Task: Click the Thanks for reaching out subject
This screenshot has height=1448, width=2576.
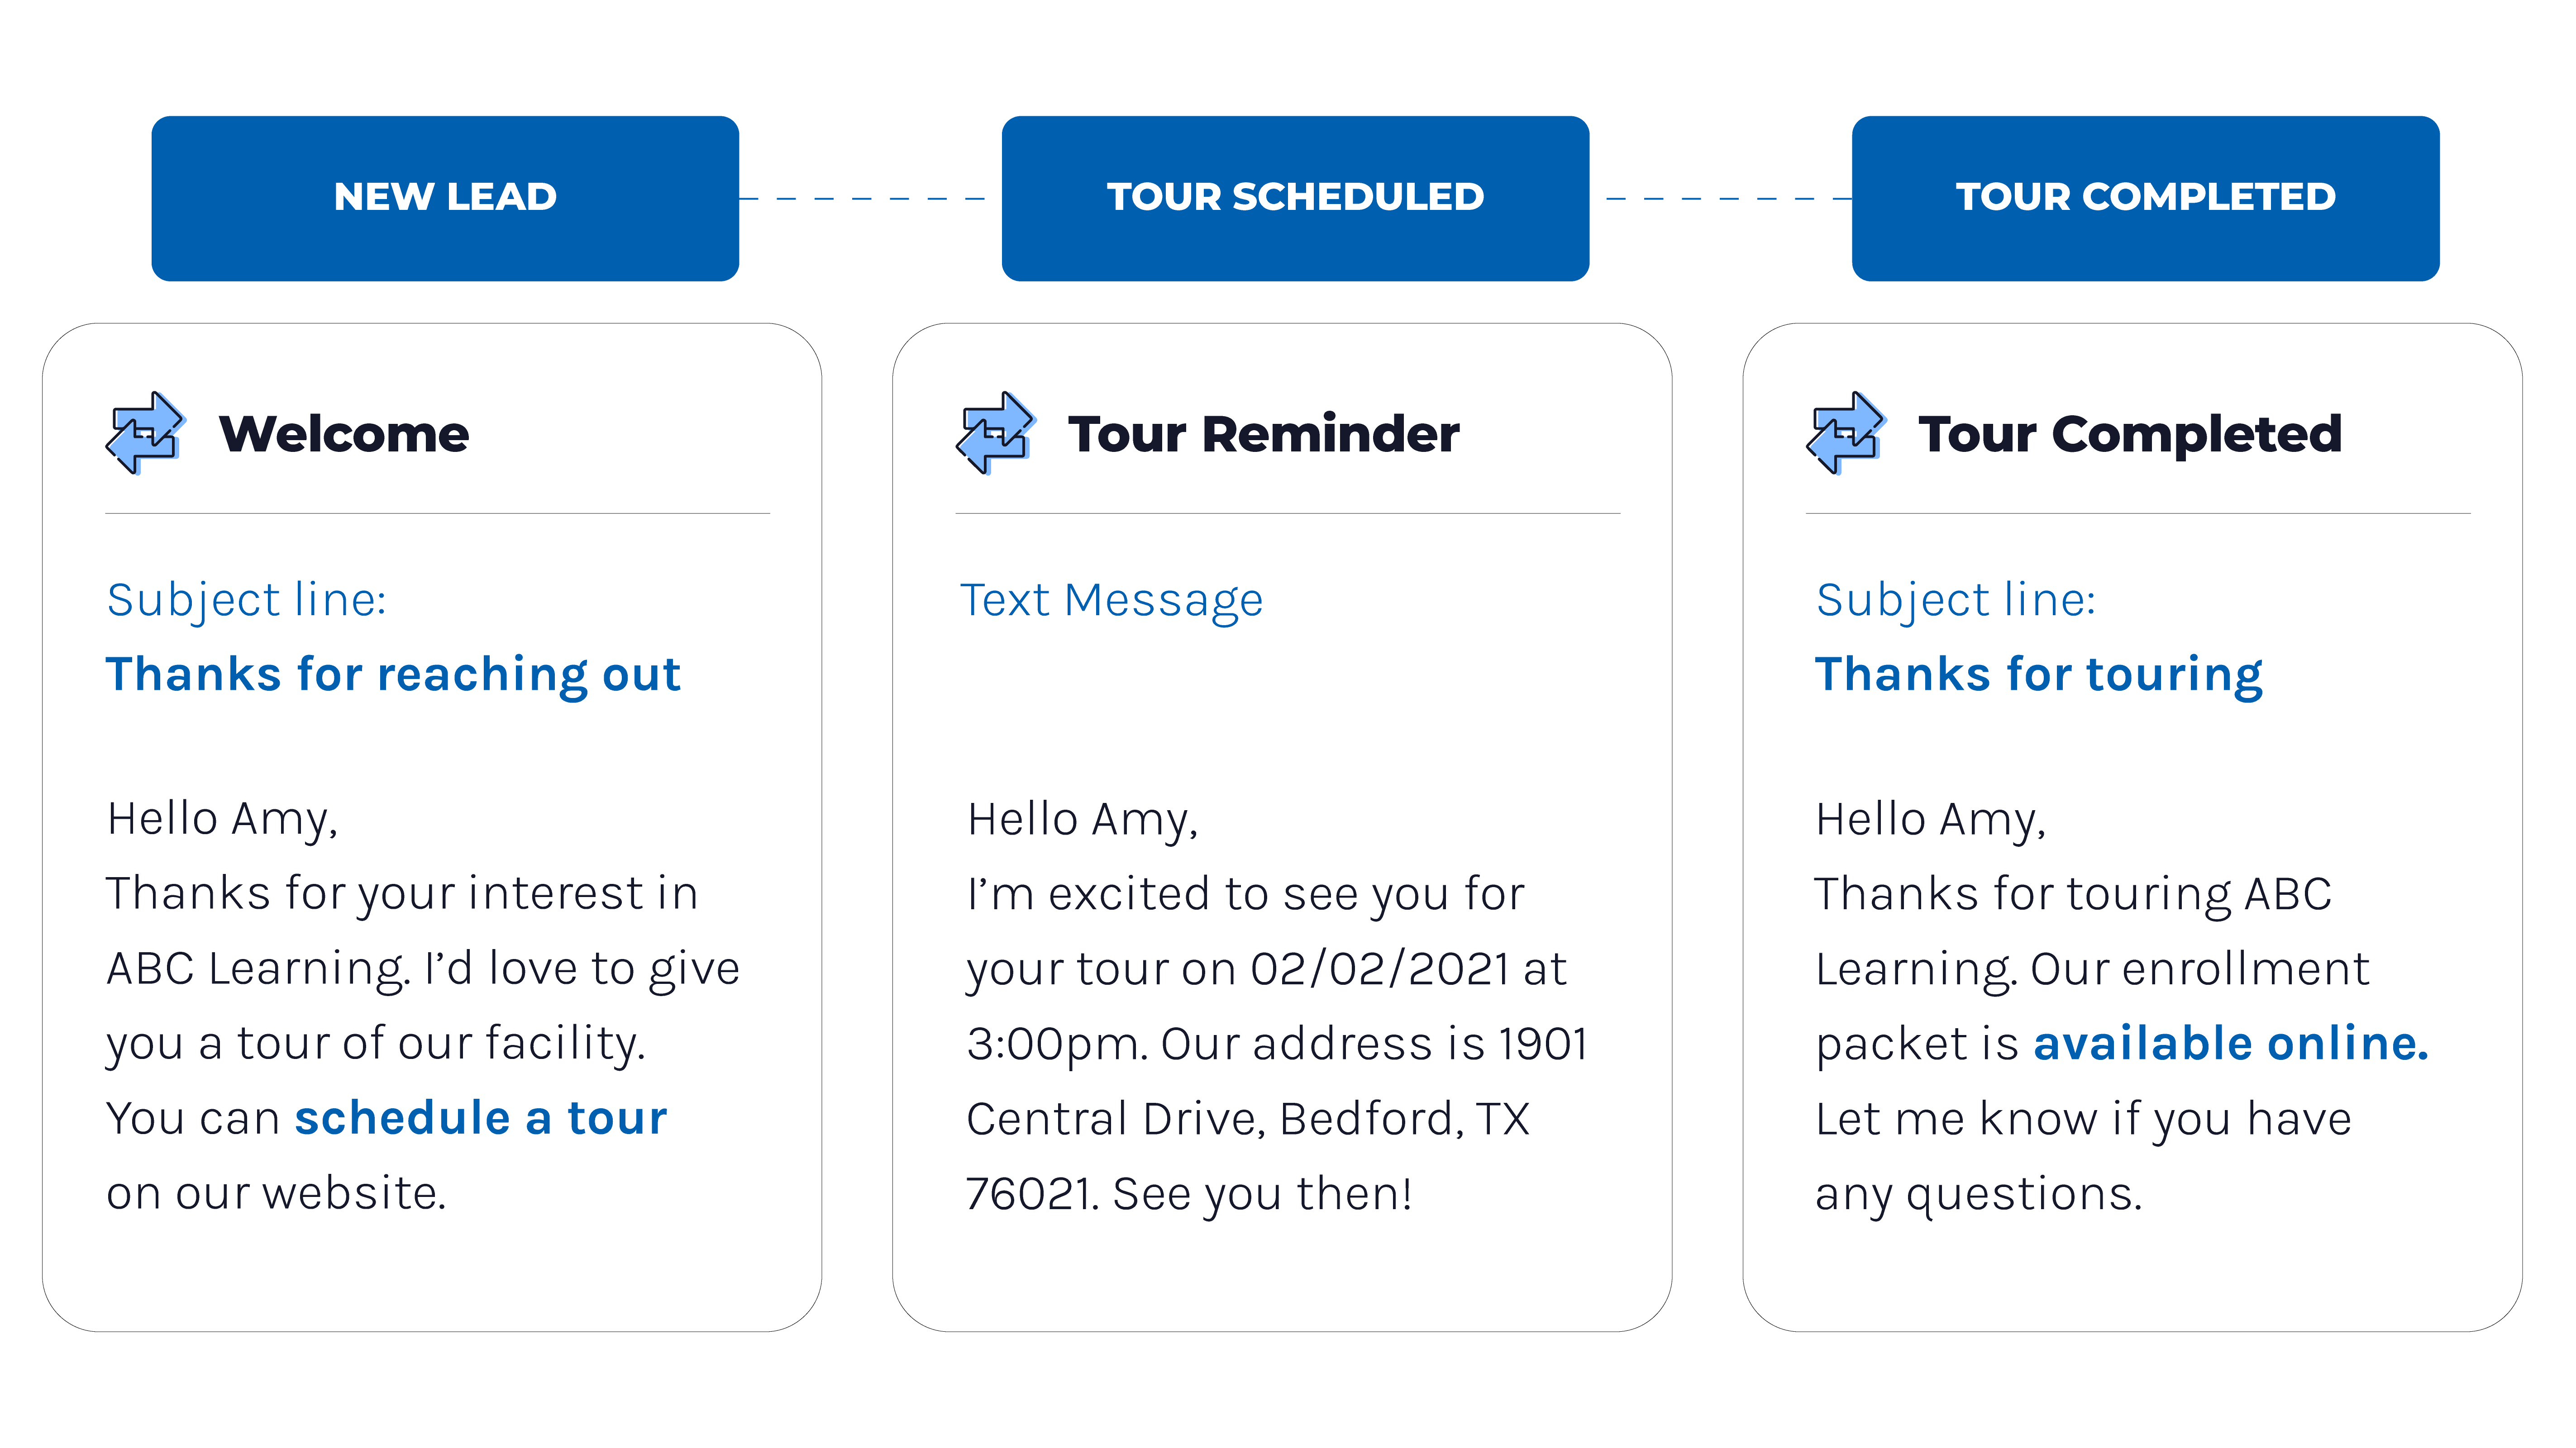Action: 393,674
